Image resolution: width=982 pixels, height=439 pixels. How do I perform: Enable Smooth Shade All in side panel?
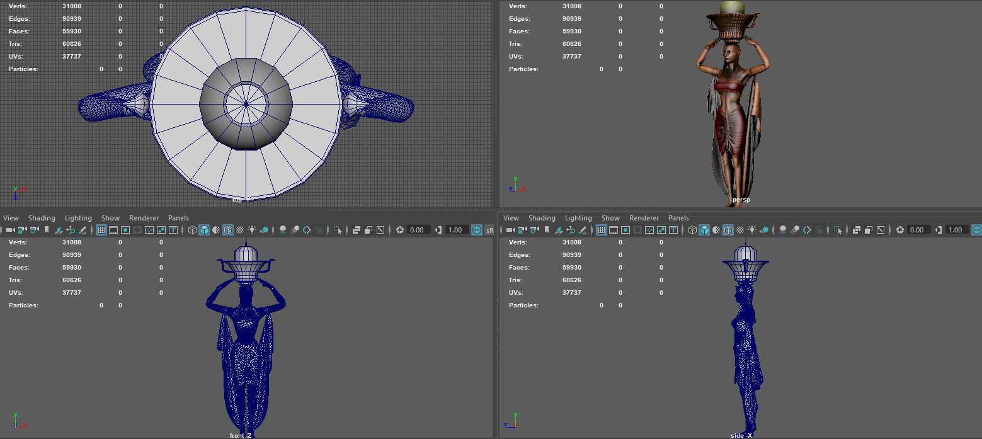coord(704,230)
